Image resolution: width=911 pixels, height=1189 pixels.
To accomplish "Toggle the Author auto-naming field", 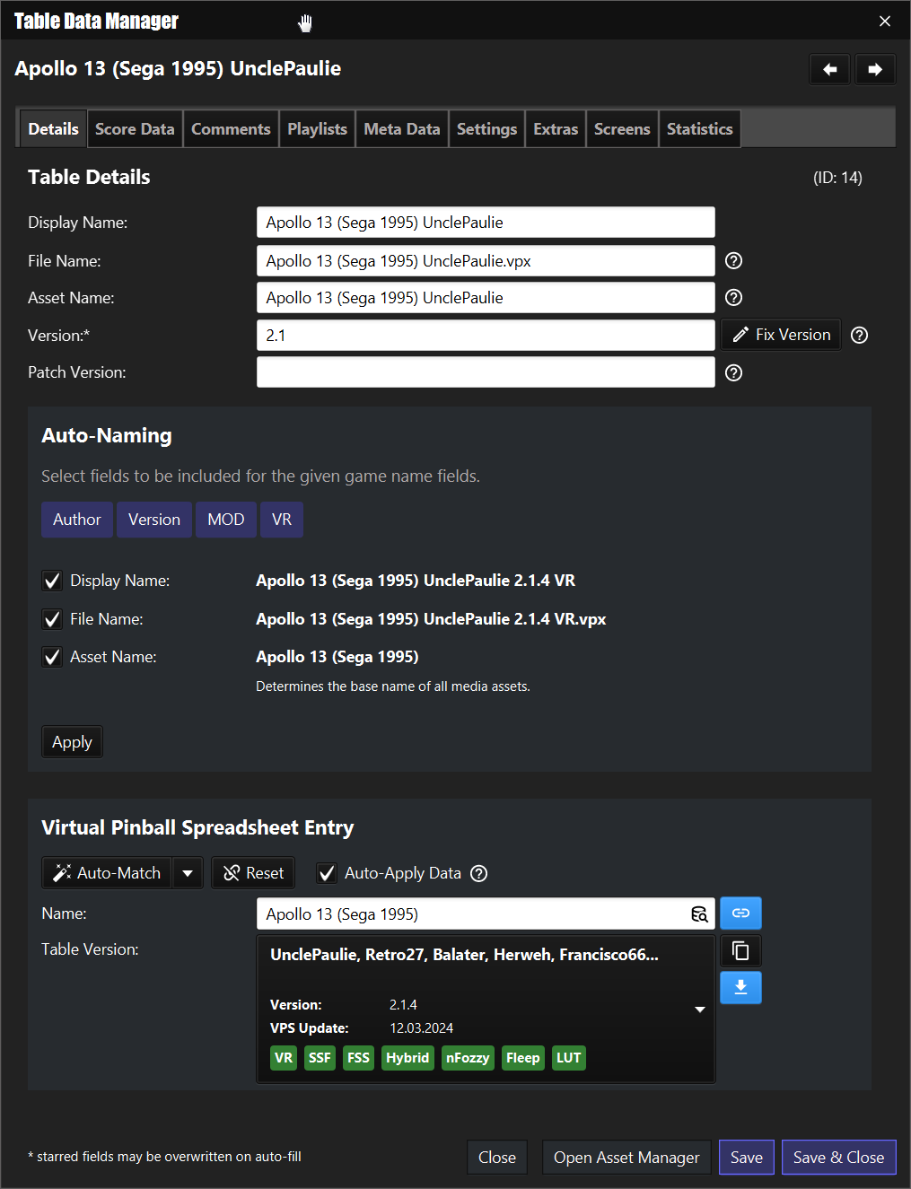I will tap(77, 520).
